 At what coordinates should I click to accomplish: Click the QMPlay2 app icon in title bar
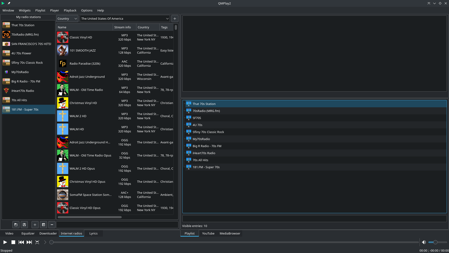3,3
